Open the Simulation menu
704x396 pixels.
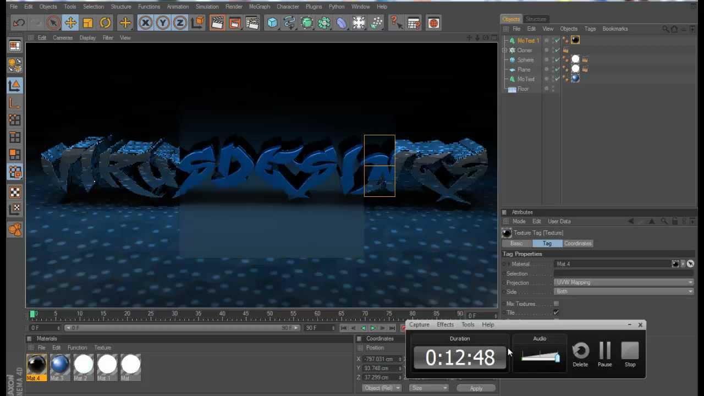[207, 7]
